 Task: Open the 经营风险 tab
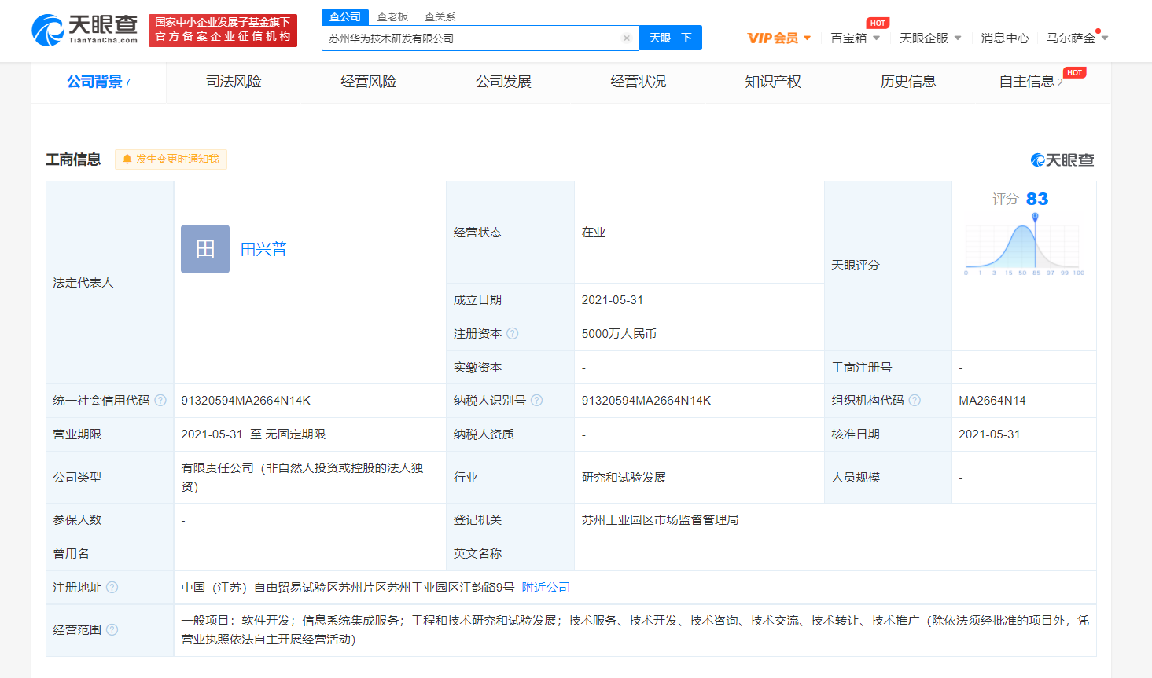click(x=368, y=82)
